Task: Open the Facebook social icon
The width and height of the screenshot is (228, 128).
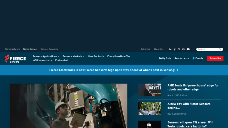Action: (x=175, y=49)
